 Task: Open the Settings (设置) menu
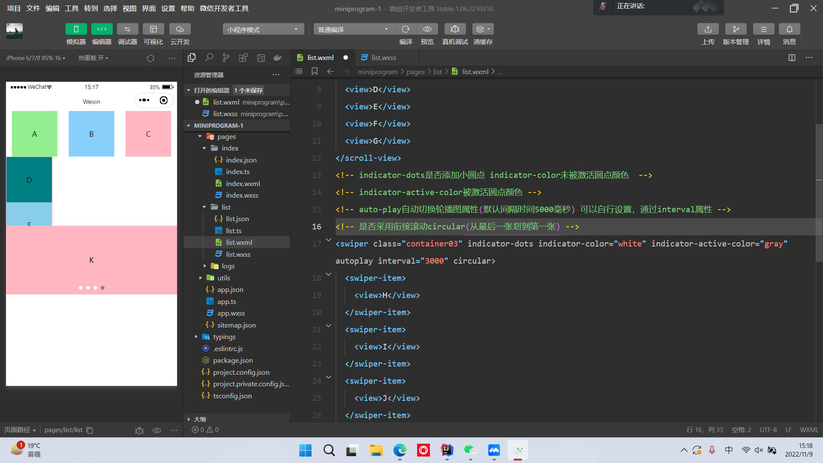(168, 8)
